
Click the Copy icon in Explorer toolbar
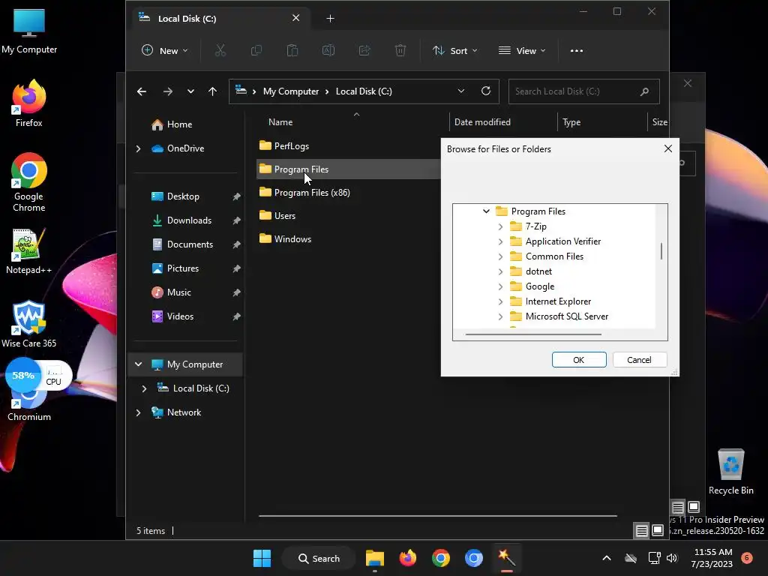(256, 50)
